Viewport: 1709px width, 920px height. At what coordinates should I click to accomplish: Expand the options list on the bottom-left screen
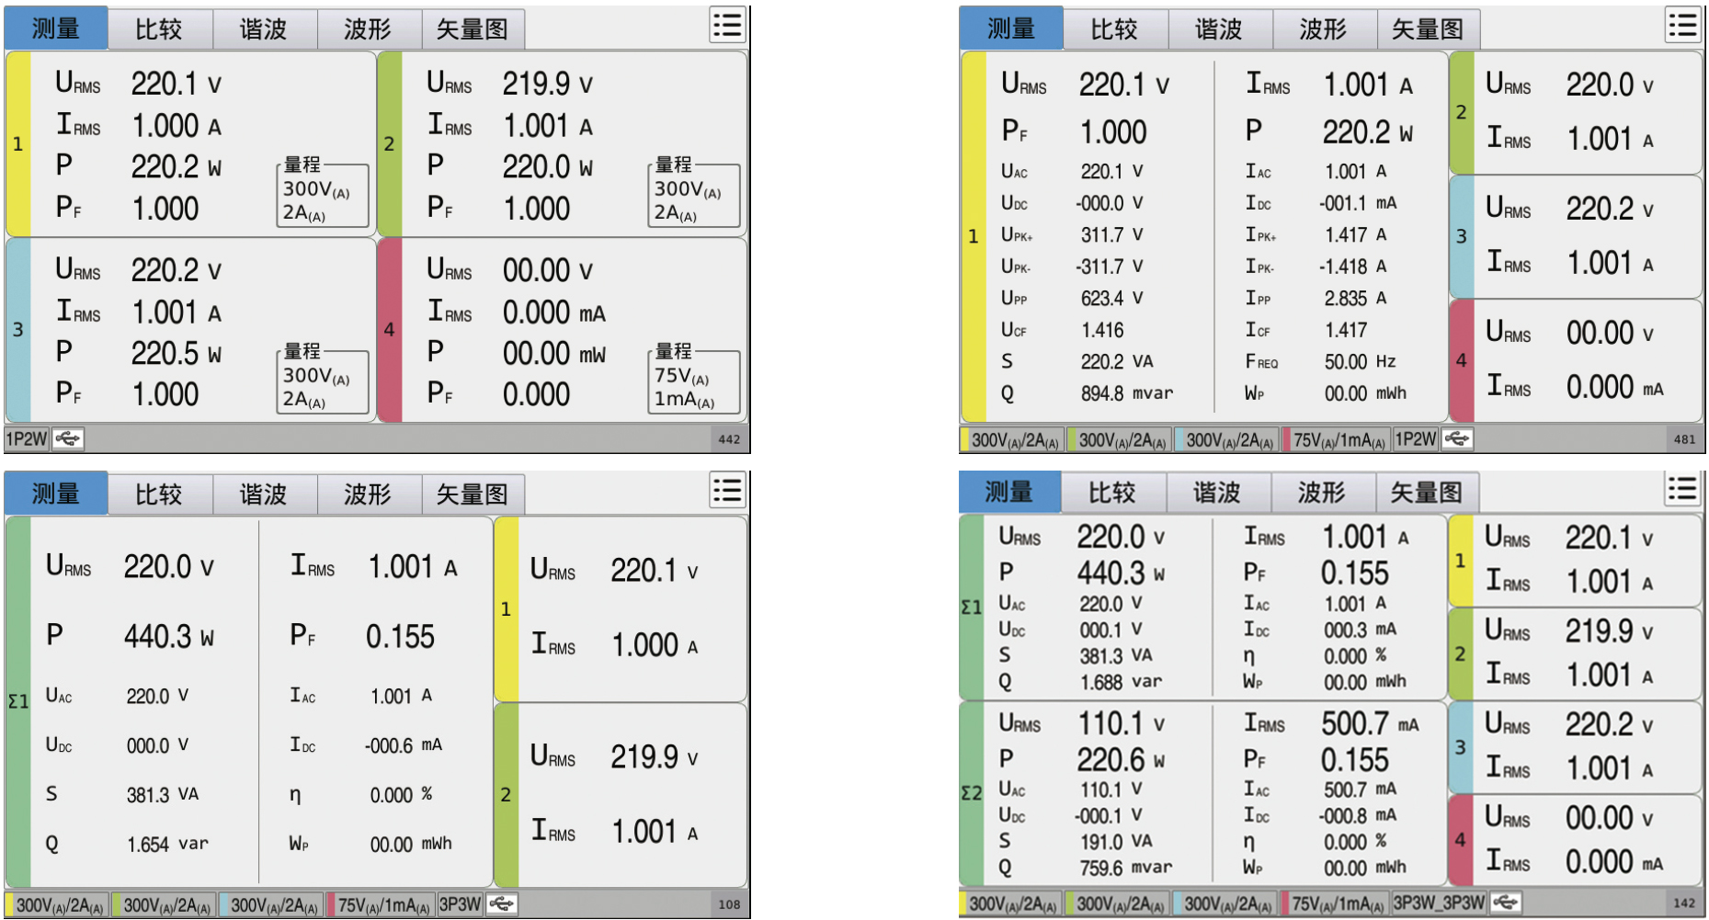[x=726, y=491]
